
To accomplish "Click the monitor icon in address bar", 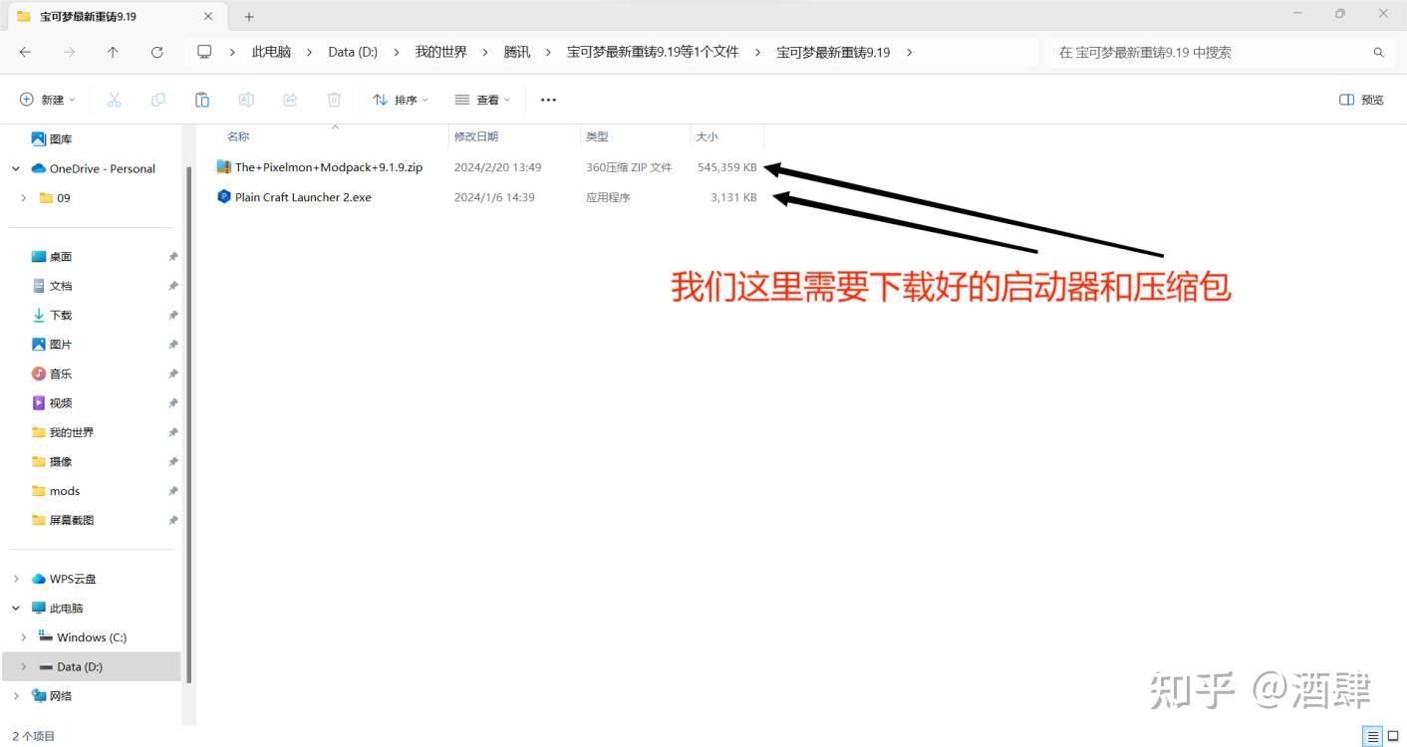I will click(x=204, y=52).
